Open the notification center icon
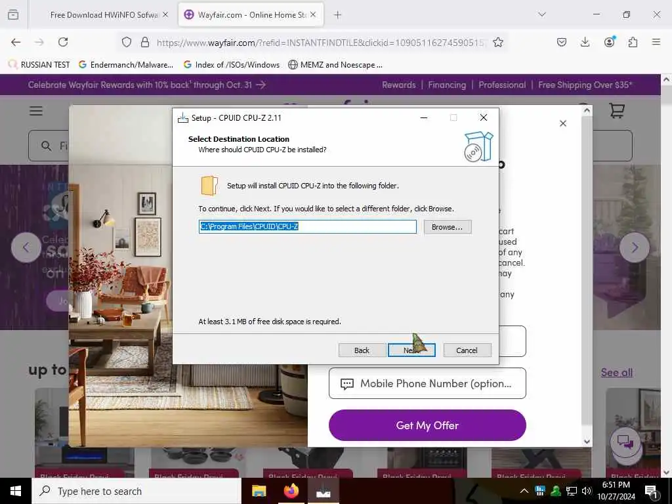Screen dimensions: 672x504 652,492
